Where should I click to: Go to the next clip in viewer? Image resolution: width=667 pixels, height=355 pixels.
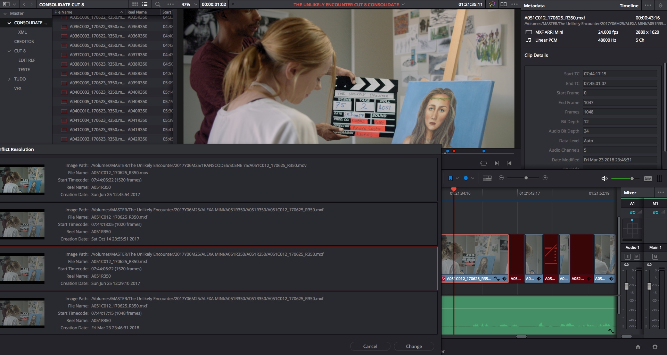(x=496, y=163)
